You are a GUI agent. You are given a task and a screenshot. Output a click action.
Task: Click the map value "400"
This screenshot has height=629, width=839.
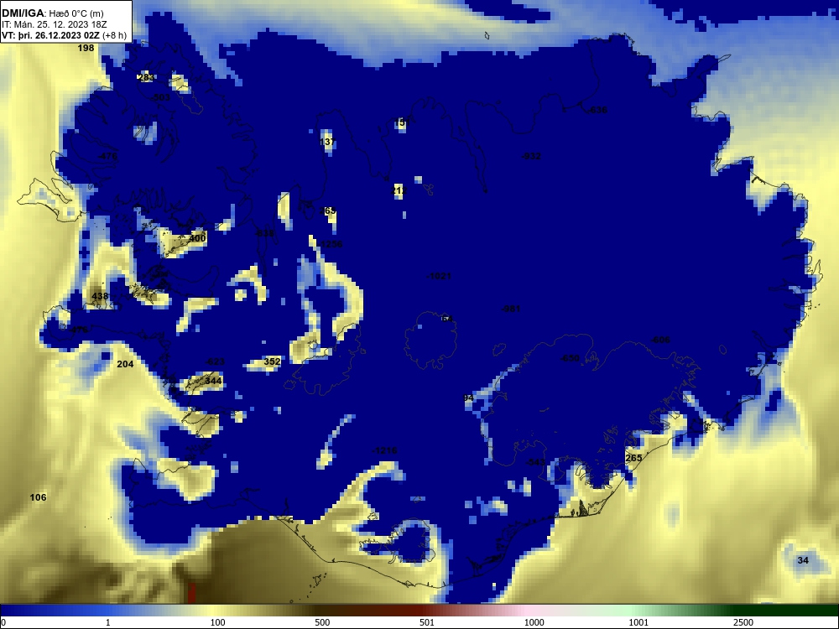[x=197, y=238]
